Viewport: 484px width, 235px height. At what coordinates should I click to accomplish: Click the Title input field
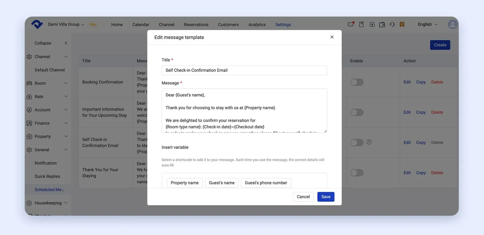(x=244, y=70)
